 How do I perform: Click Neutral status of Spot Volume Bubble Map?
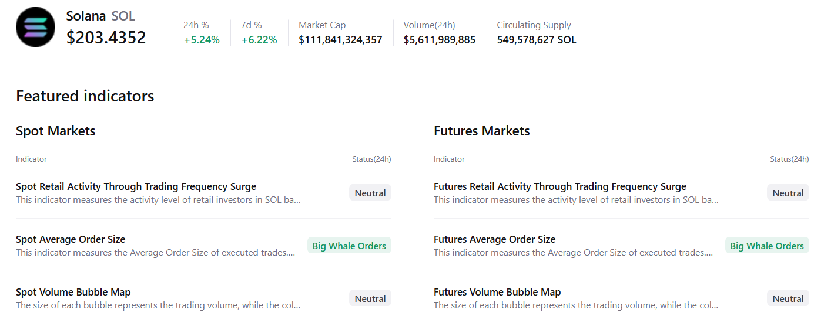tap(370, 298)
